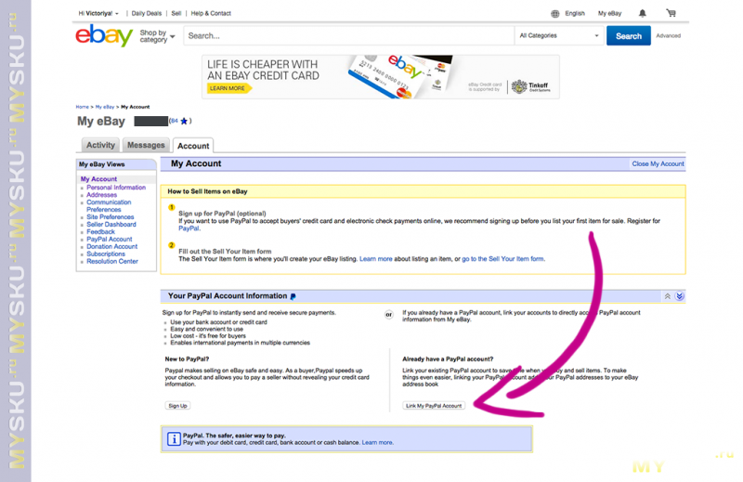Open Communication Preferences in sidebar
The height and width of the screenshot is (482, 743).
[x=109, y=205]
